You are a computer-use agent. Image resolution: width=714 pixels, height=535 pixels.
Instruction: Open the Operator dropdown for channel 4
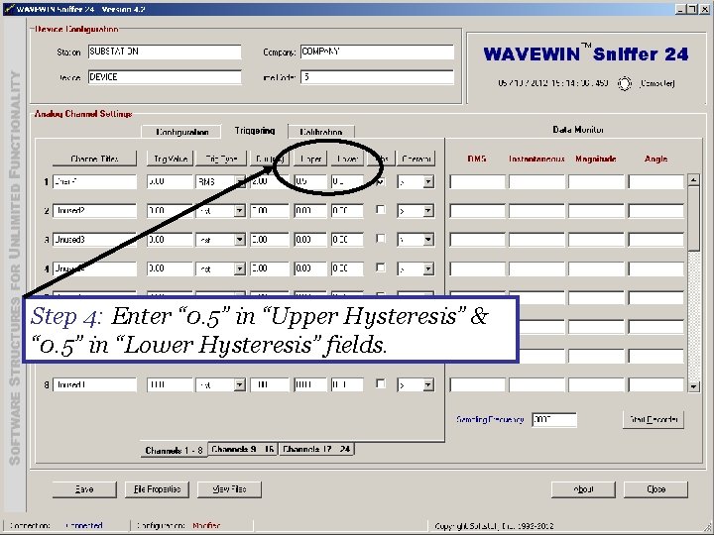[x=428, y=268]
